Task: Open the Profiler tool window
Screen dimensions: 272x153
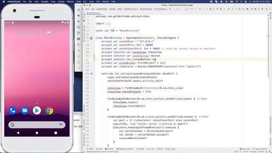Action: pyautogui.click(x=140, y=149)
